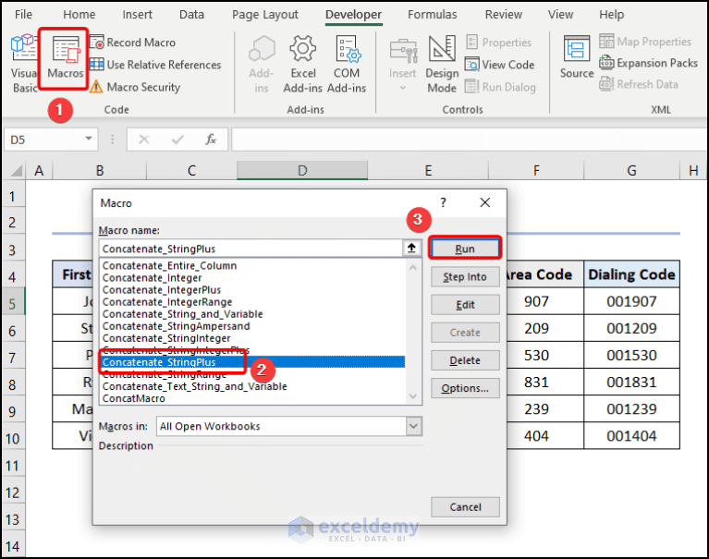
Task: Open the Macros in dropdown
Action: [x=414, y=426]
